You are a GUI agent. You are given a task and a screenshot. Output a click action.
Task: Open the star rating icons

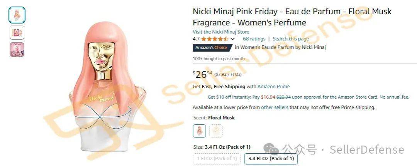(x=215, y=39)
